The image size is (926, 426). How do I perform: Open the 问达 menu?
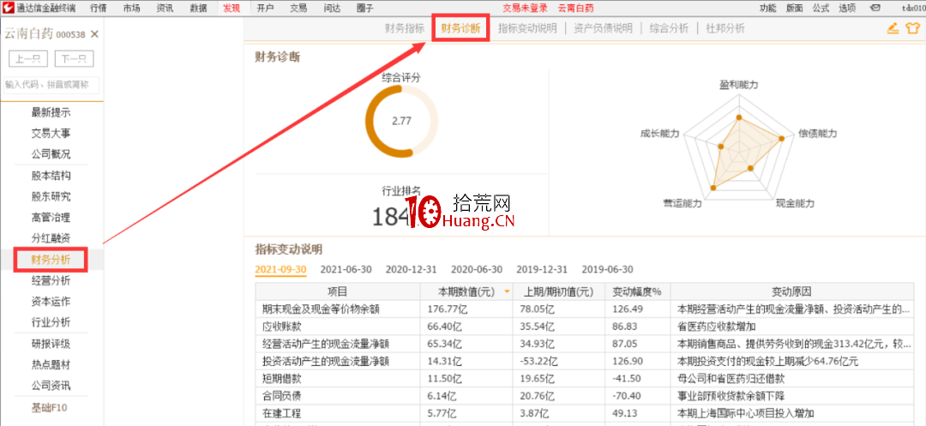pos(332,9)
